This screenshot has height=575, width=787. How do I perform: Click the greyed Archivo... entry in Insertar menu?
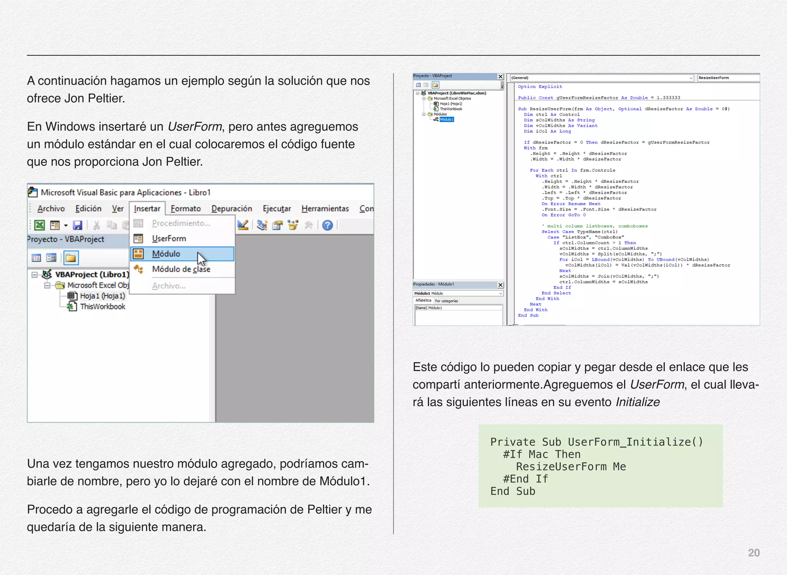(x=183, y=286)
